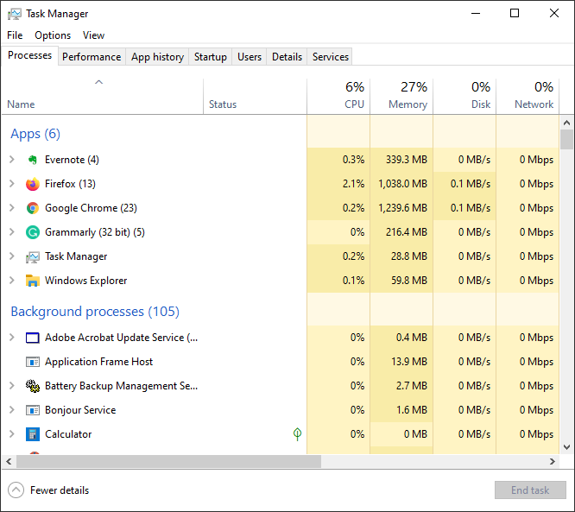Open the Users tab
Viewport: 575px width, 512px height.
click(x=250, y=57)
